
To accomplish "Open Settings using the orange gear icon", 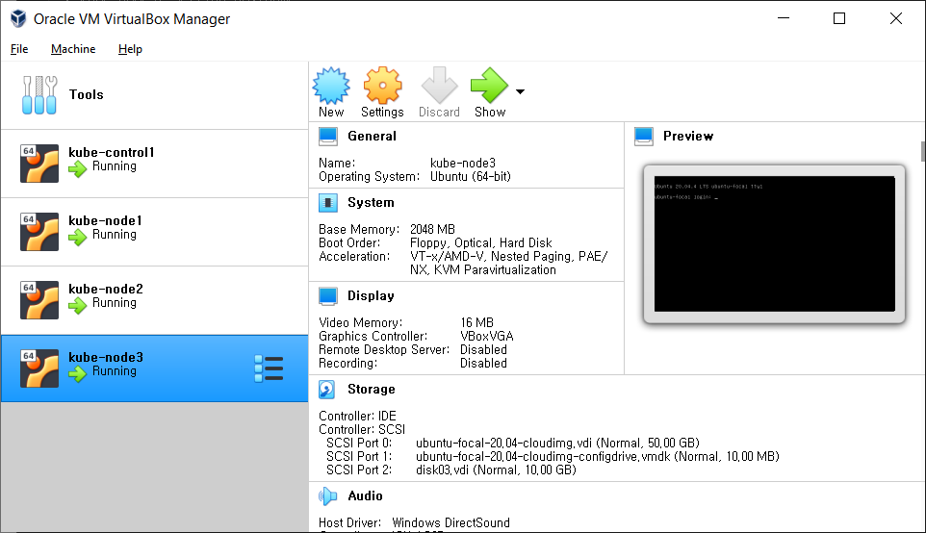I will [x=382, y=86].
